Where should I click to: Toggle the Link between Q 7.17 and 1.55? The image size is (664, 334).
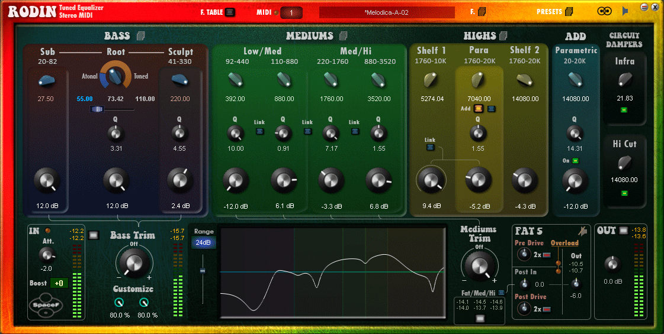click(355, 131)
